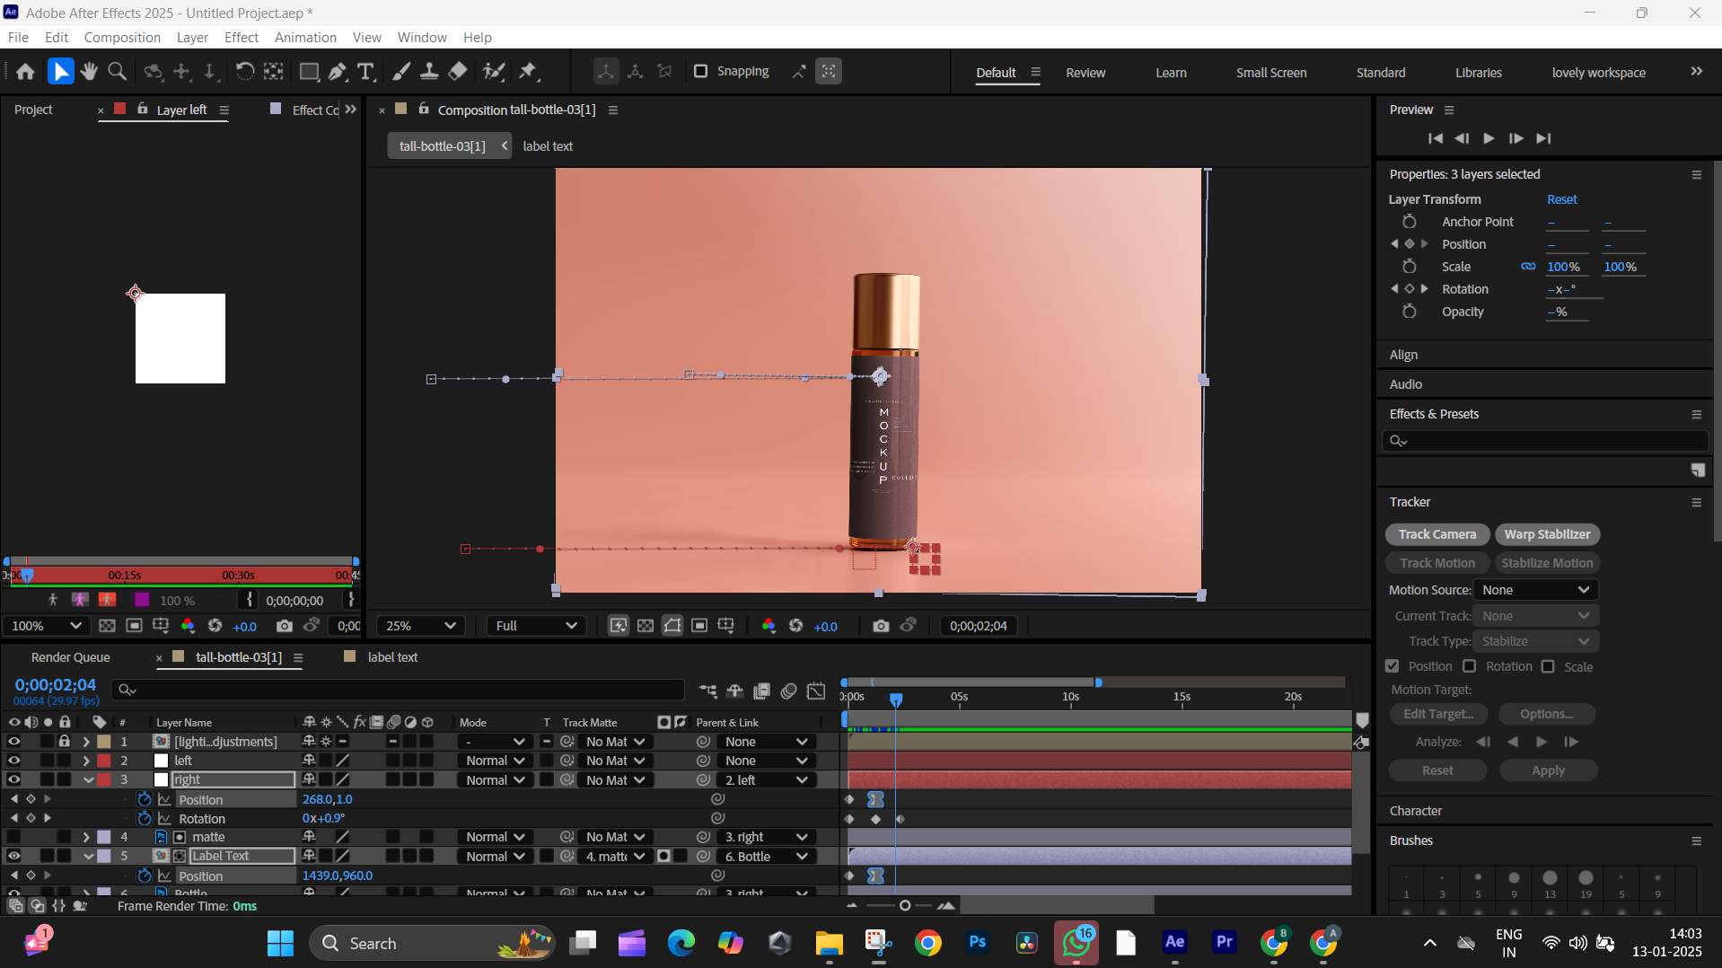Click the Play button in Preview panel

coord(1489,138)
